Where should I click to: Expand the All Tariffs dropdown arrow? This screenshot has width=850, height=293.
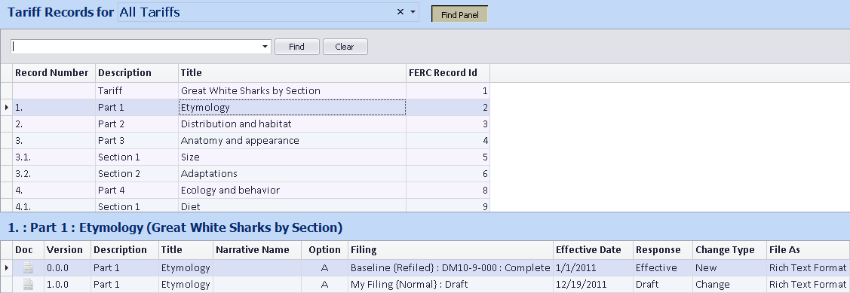(x=413, y=12)
